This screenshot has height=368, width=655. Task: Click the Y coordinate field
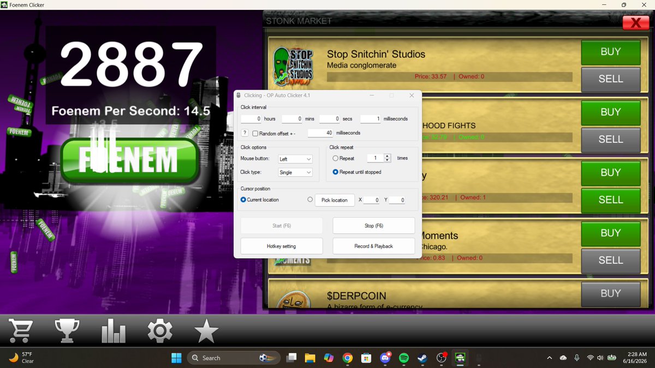tap(397, 200)
